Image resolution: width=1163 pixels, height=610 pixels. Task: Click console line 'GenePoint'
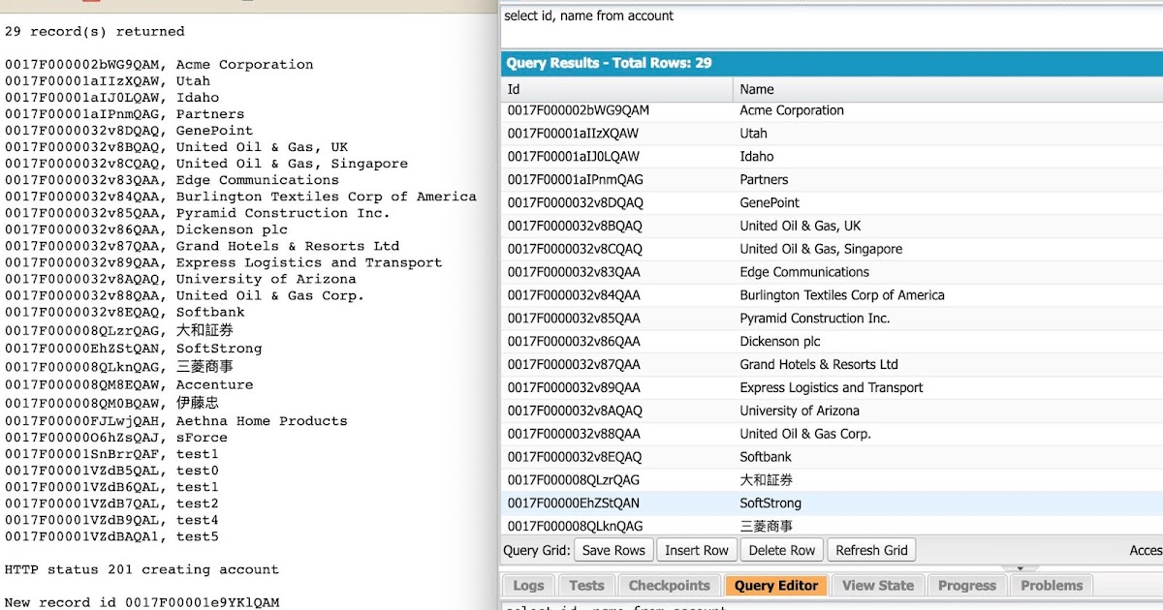(129, 131)
